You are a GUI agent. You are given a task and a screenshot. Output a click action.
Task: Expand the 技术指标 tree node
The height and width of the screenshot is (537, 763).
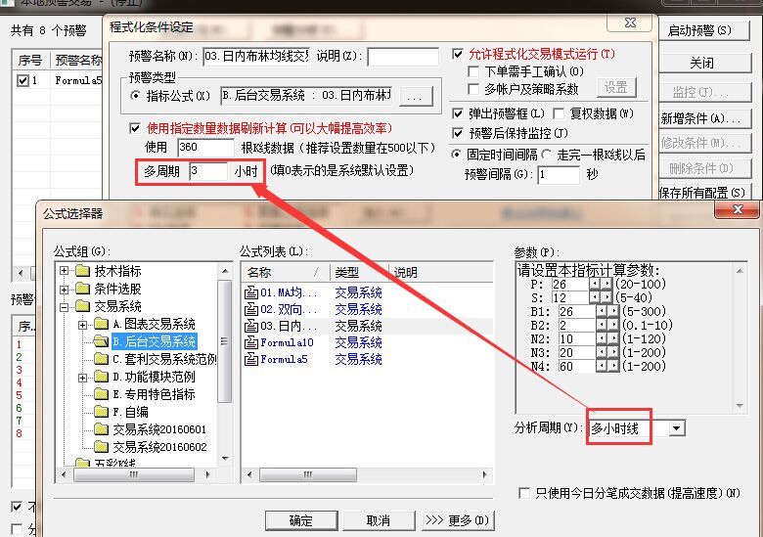[x=66, y=271]
